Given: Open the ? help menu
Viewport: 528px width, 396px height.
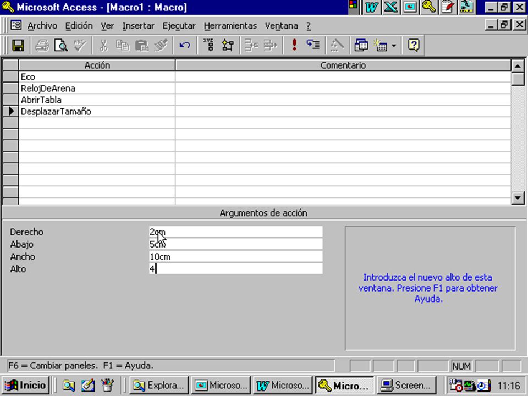Looking at the screenshot, I should [309, 26].
